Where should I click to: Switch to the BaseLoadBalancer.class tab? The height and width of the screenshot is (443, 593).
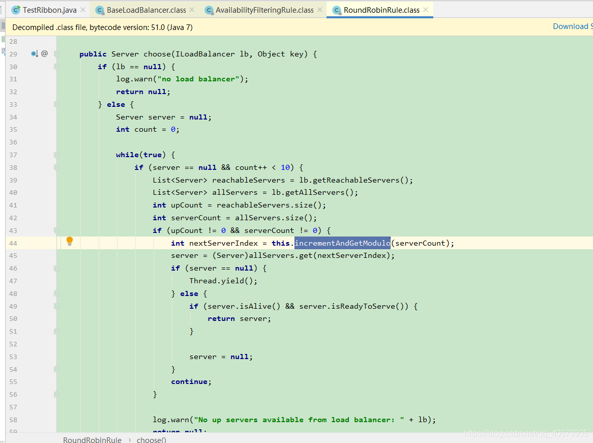pos(146,10)
